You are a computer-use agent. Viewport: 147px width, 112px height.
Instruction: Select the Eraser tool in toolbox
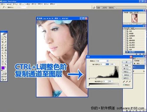(x=2, y=50)
